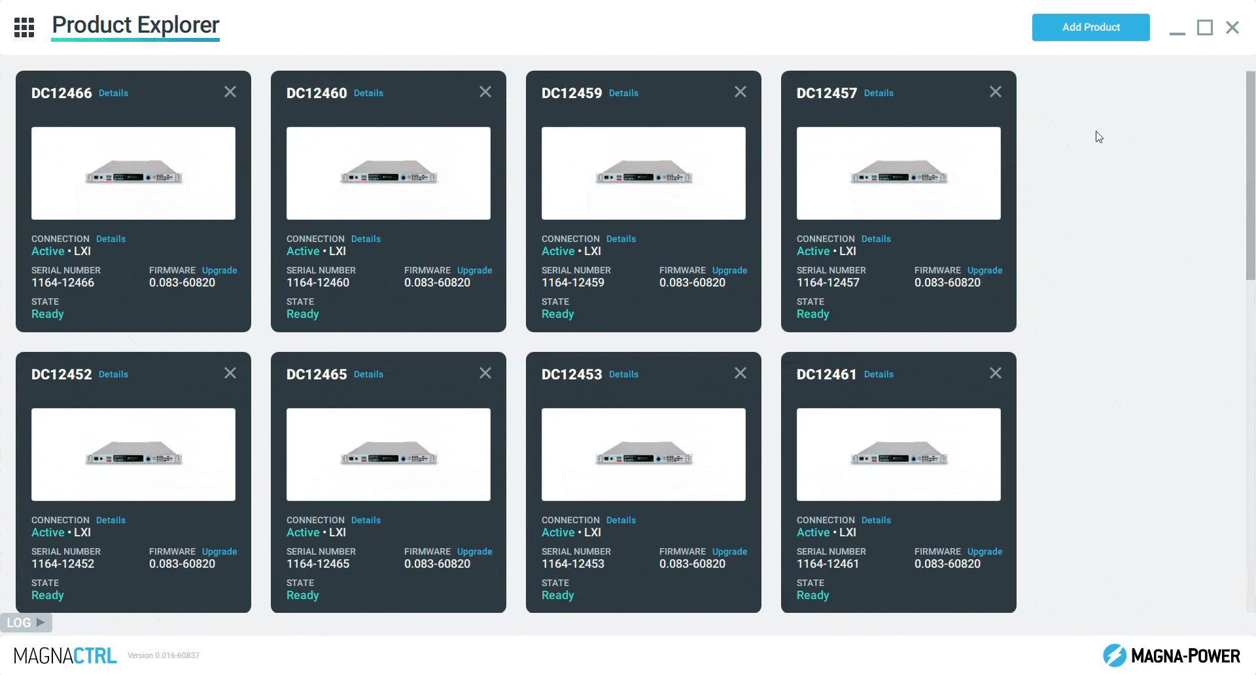Maximize the Product Explorer window

[1205, 27]
